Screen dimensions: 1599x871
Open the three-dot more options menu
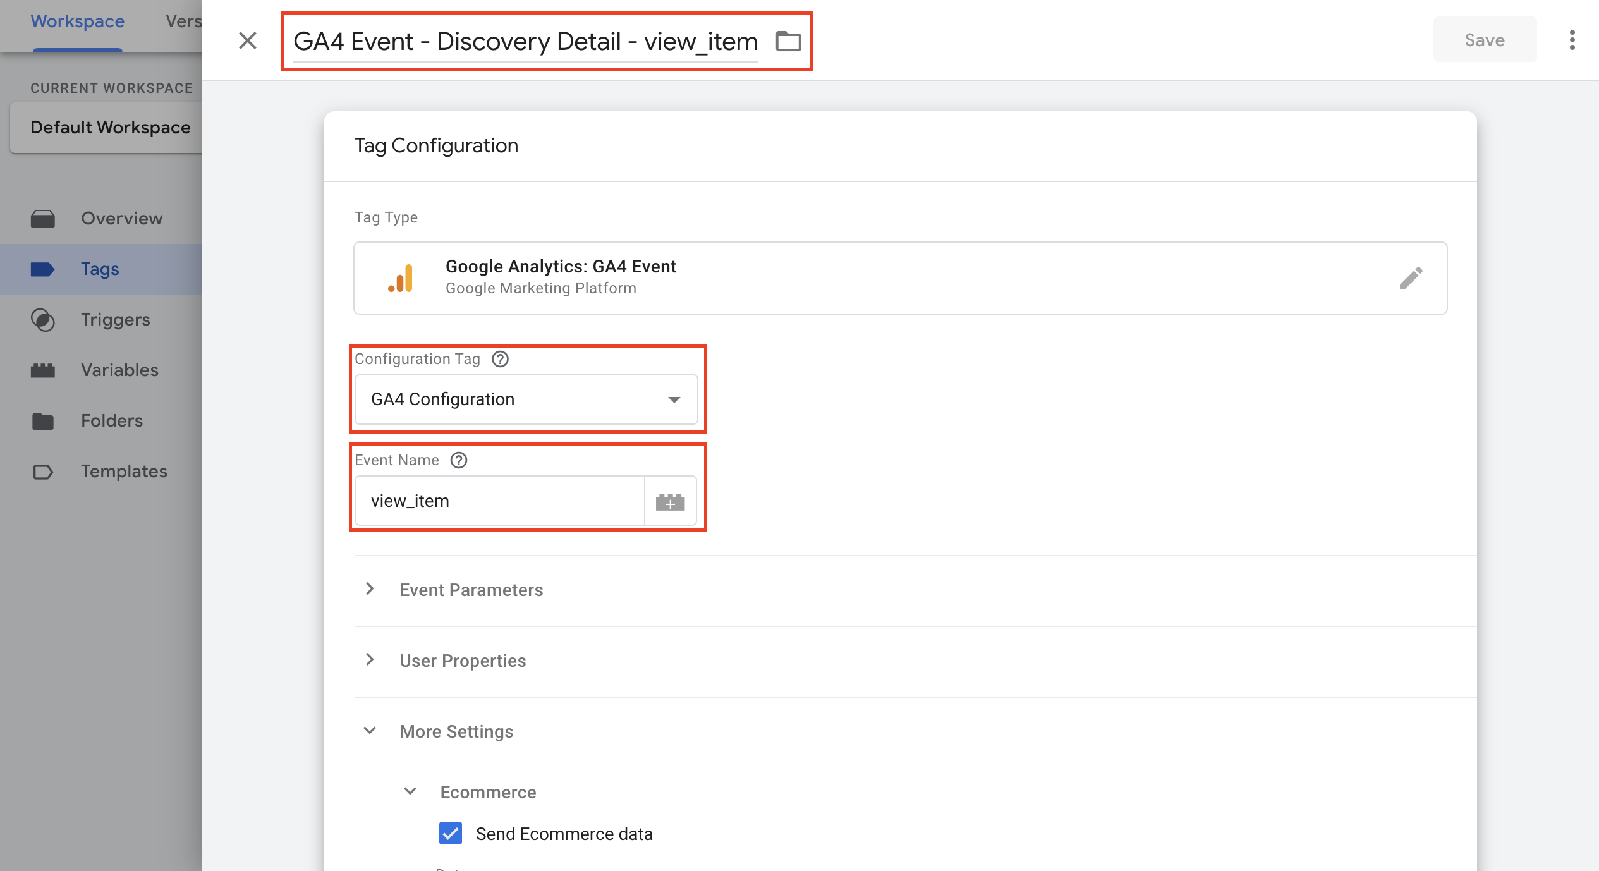pyautogui.click(x=1572, y=40)
